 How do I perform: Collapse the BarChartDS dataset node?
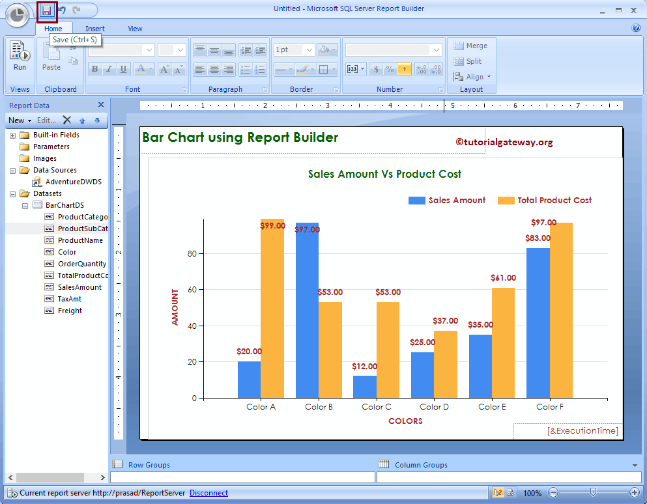click(x=24, y=204)
